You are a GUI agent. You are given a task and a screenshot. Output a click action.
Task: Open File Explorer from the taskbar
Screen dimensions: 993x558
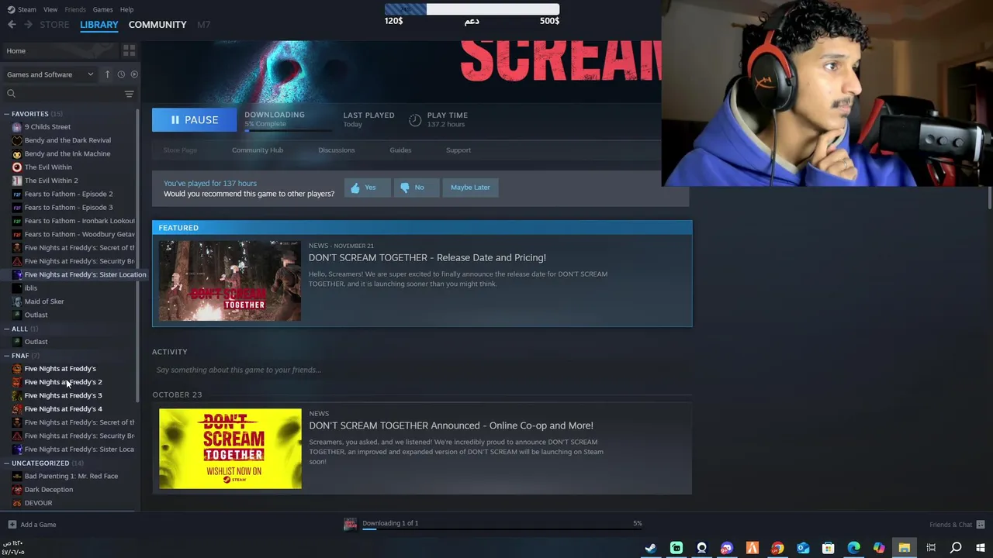click(x=905, y=548)
